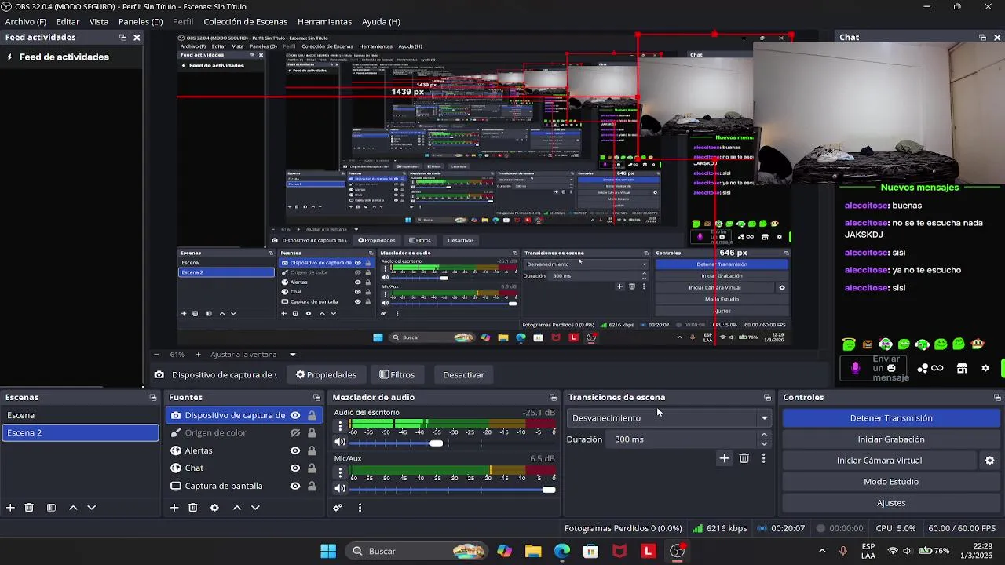The width and height of the screenshot is (1005, 565).
Task: Hide the Chat source
Action: pos(295,468)
